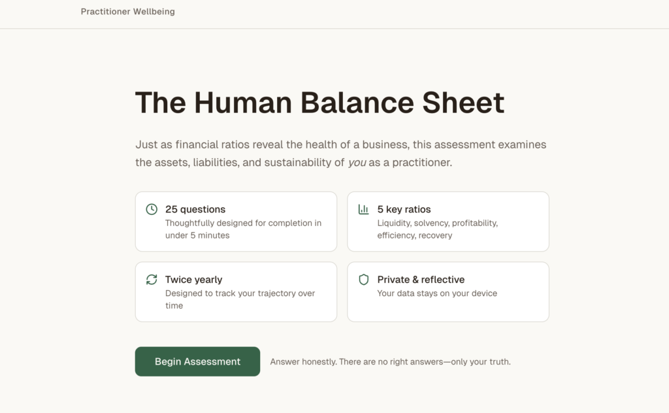Click empty space inside the Private & reflective card
The height and width of the screenshot is (413, 669).
coord(516,307)
